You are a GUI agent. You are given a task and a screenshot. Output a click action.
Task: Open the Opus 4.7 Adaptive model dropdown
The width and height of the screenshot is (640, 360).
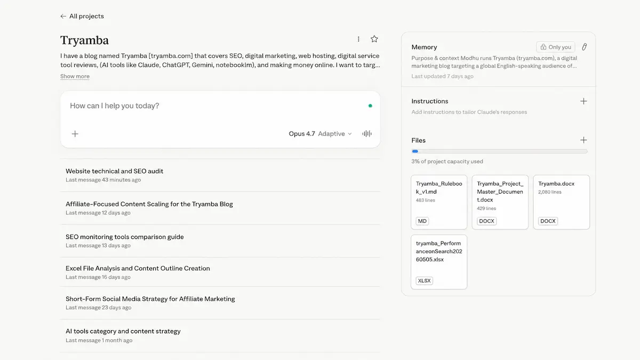click(320, 134)
